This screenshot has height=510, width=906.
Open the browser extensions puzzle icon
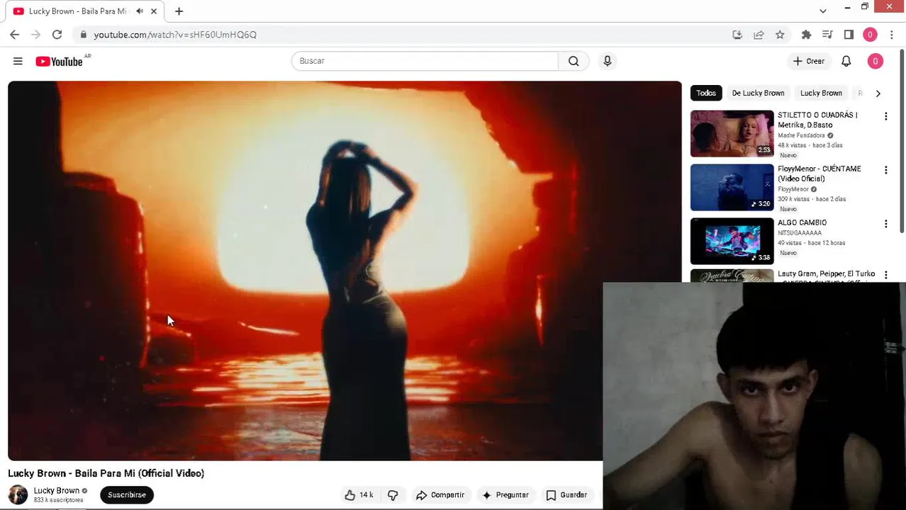(806, 34)
